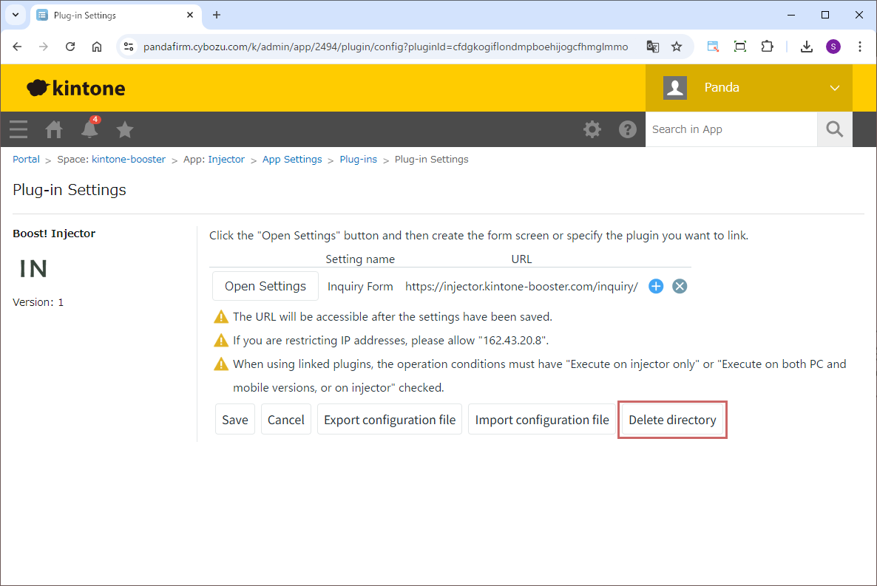The height and width of the screenshot is (586, 877).
Task: Bookmark this page with star icon
Action: [x=676, y=47]
